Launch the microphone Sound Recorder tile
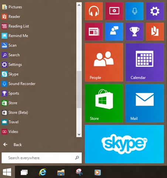 (134, 11)
